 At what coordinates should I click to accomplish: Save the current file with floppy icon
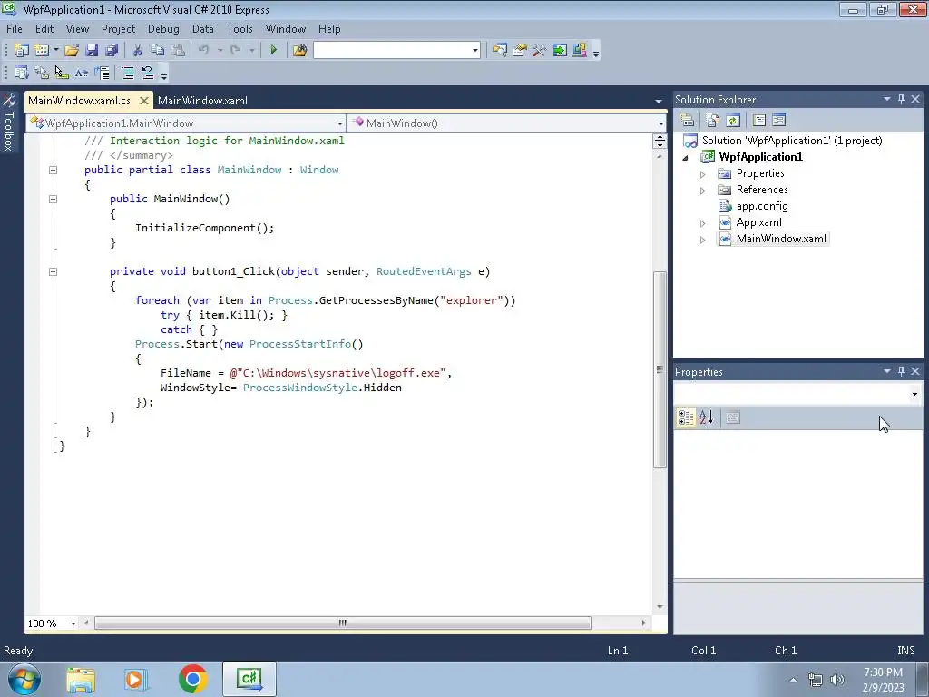(x=92, y=51)
